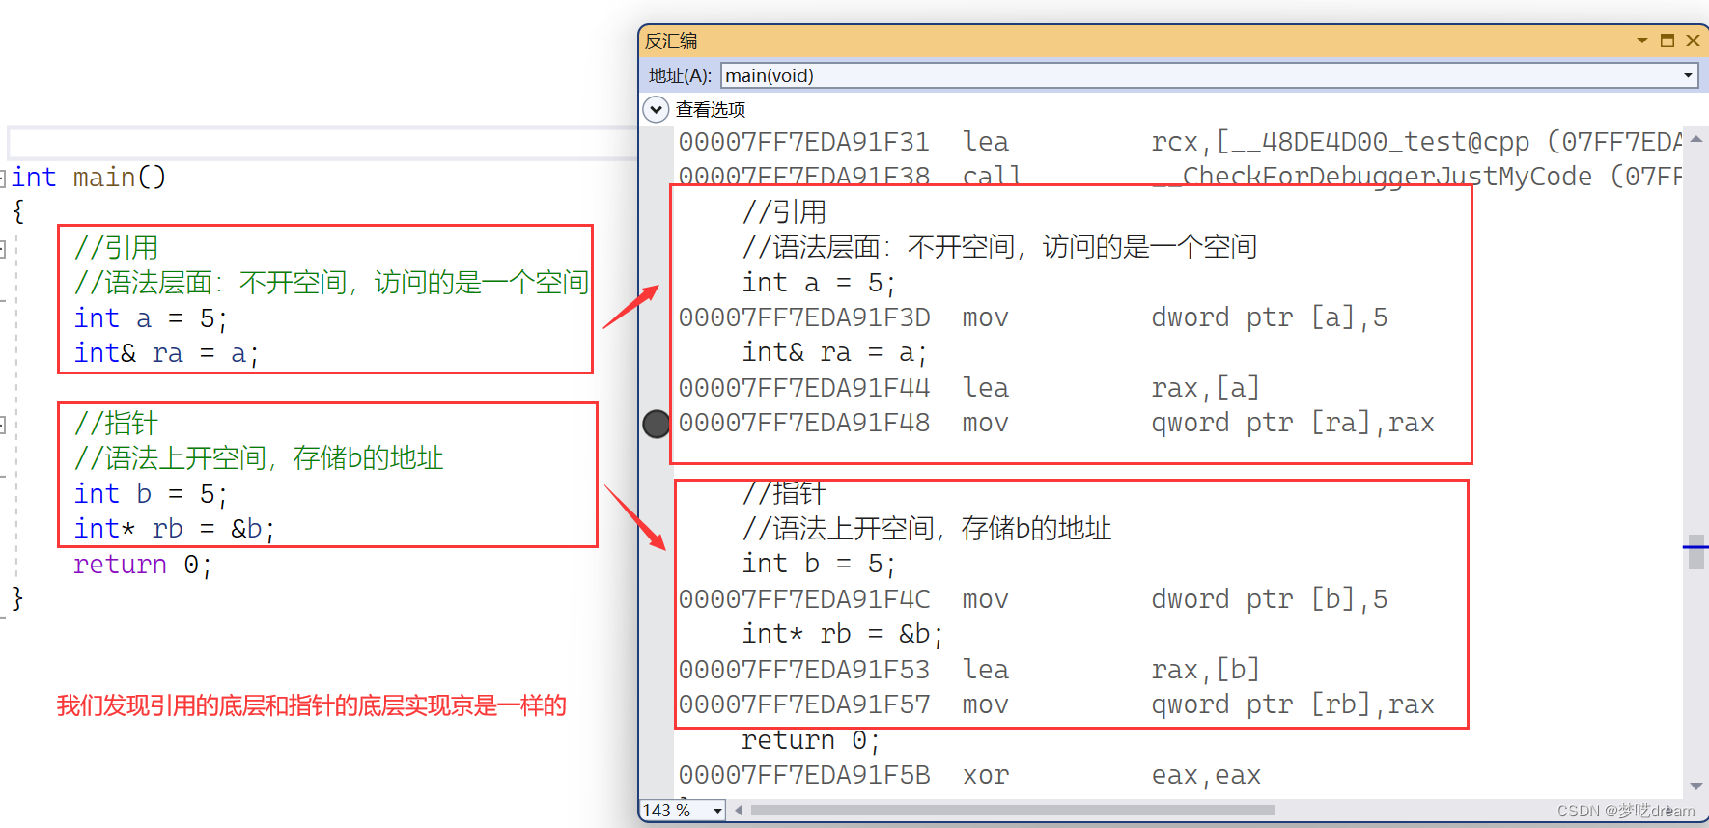The height and width of the screenshot is (828, 1709).
Task: Click the vertical scrollbar thumb in disassembly
Action: (x=1695, y=552)
